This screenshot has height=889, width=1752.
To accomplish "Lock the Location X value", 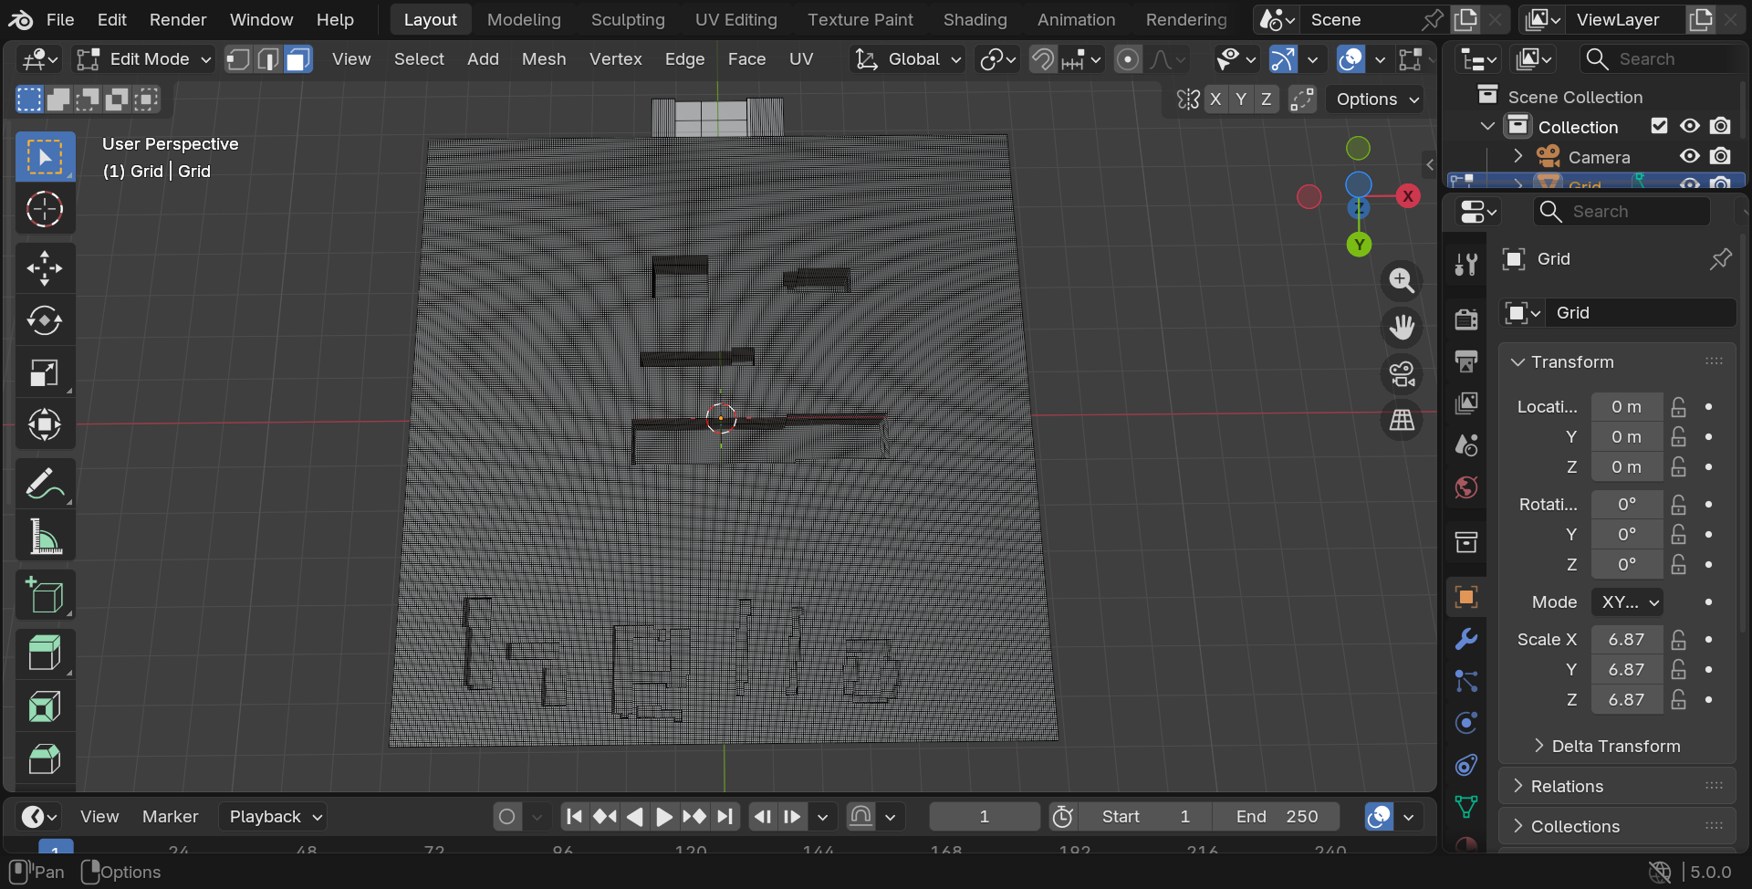I will pos(1678,407).
